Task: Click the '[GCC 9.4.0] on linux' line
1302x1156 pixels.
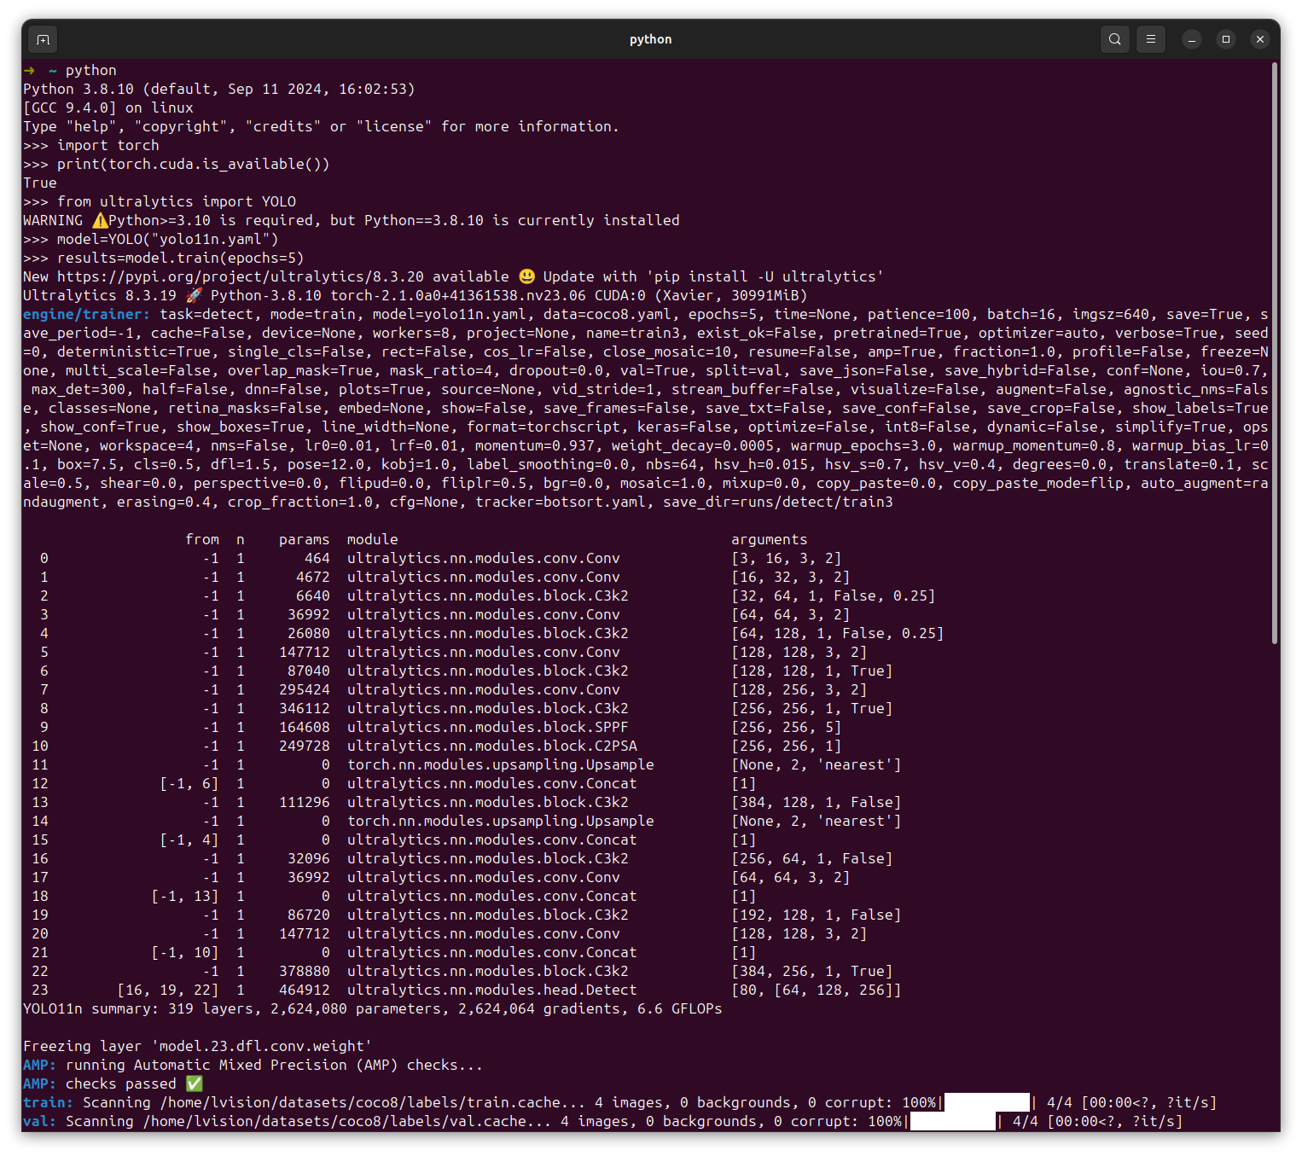Action: (x=108, y=107)
